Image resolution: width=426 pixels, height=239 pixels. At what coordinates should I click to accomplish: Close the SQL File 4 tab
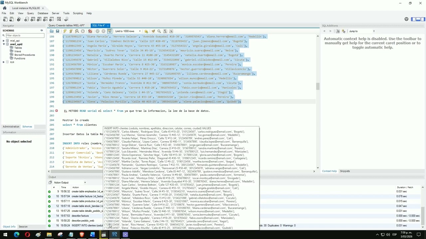[x=108, y=26]
